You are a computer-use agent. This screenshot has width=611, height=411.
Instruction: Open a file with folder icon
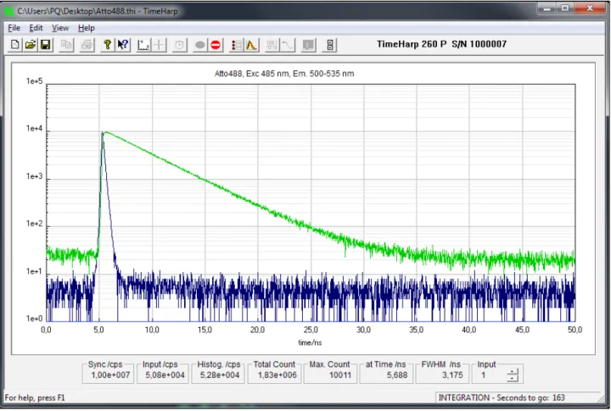(31, 45)
